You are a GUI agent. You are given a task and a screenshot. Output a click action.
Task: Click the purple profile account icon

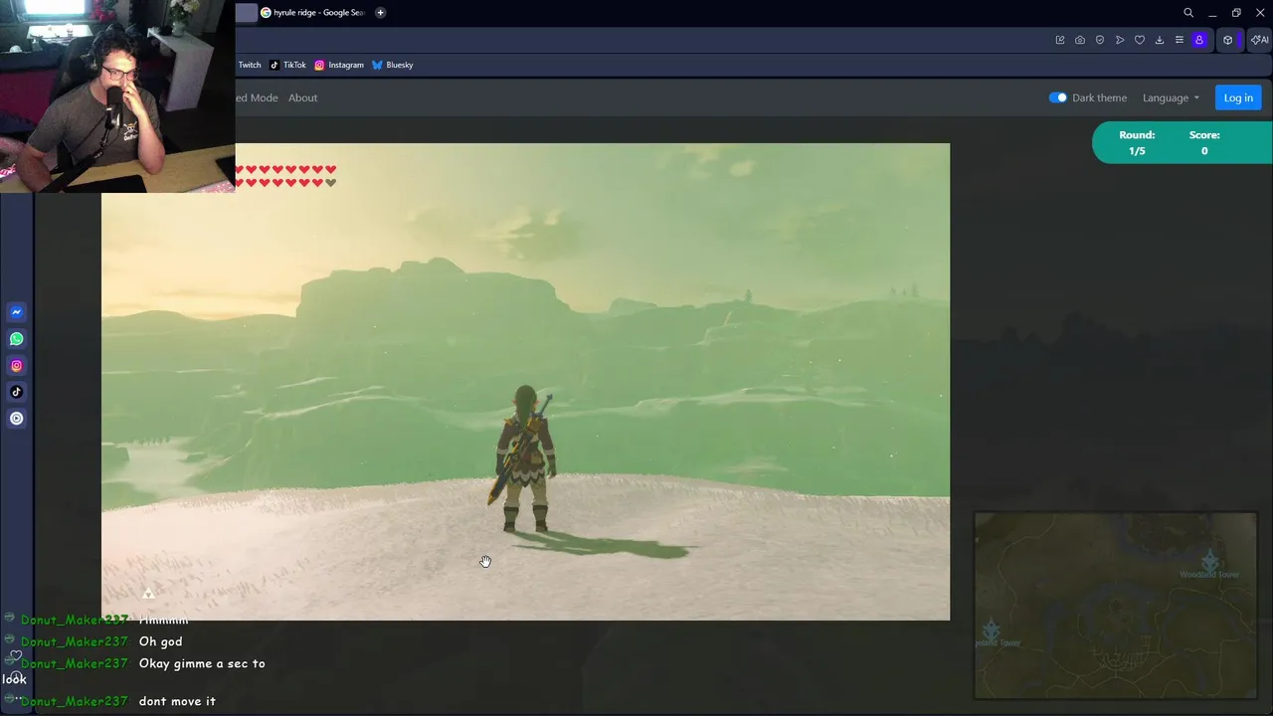(1199, 40)
